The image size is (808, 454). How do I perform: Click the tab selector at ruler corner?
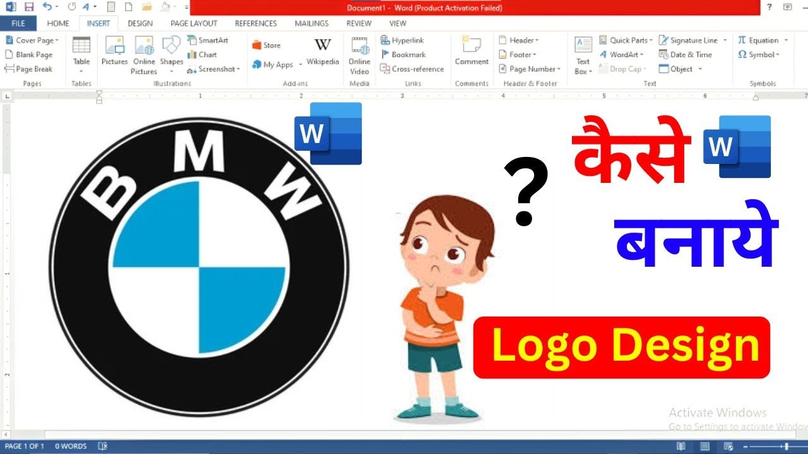(7, 96)
